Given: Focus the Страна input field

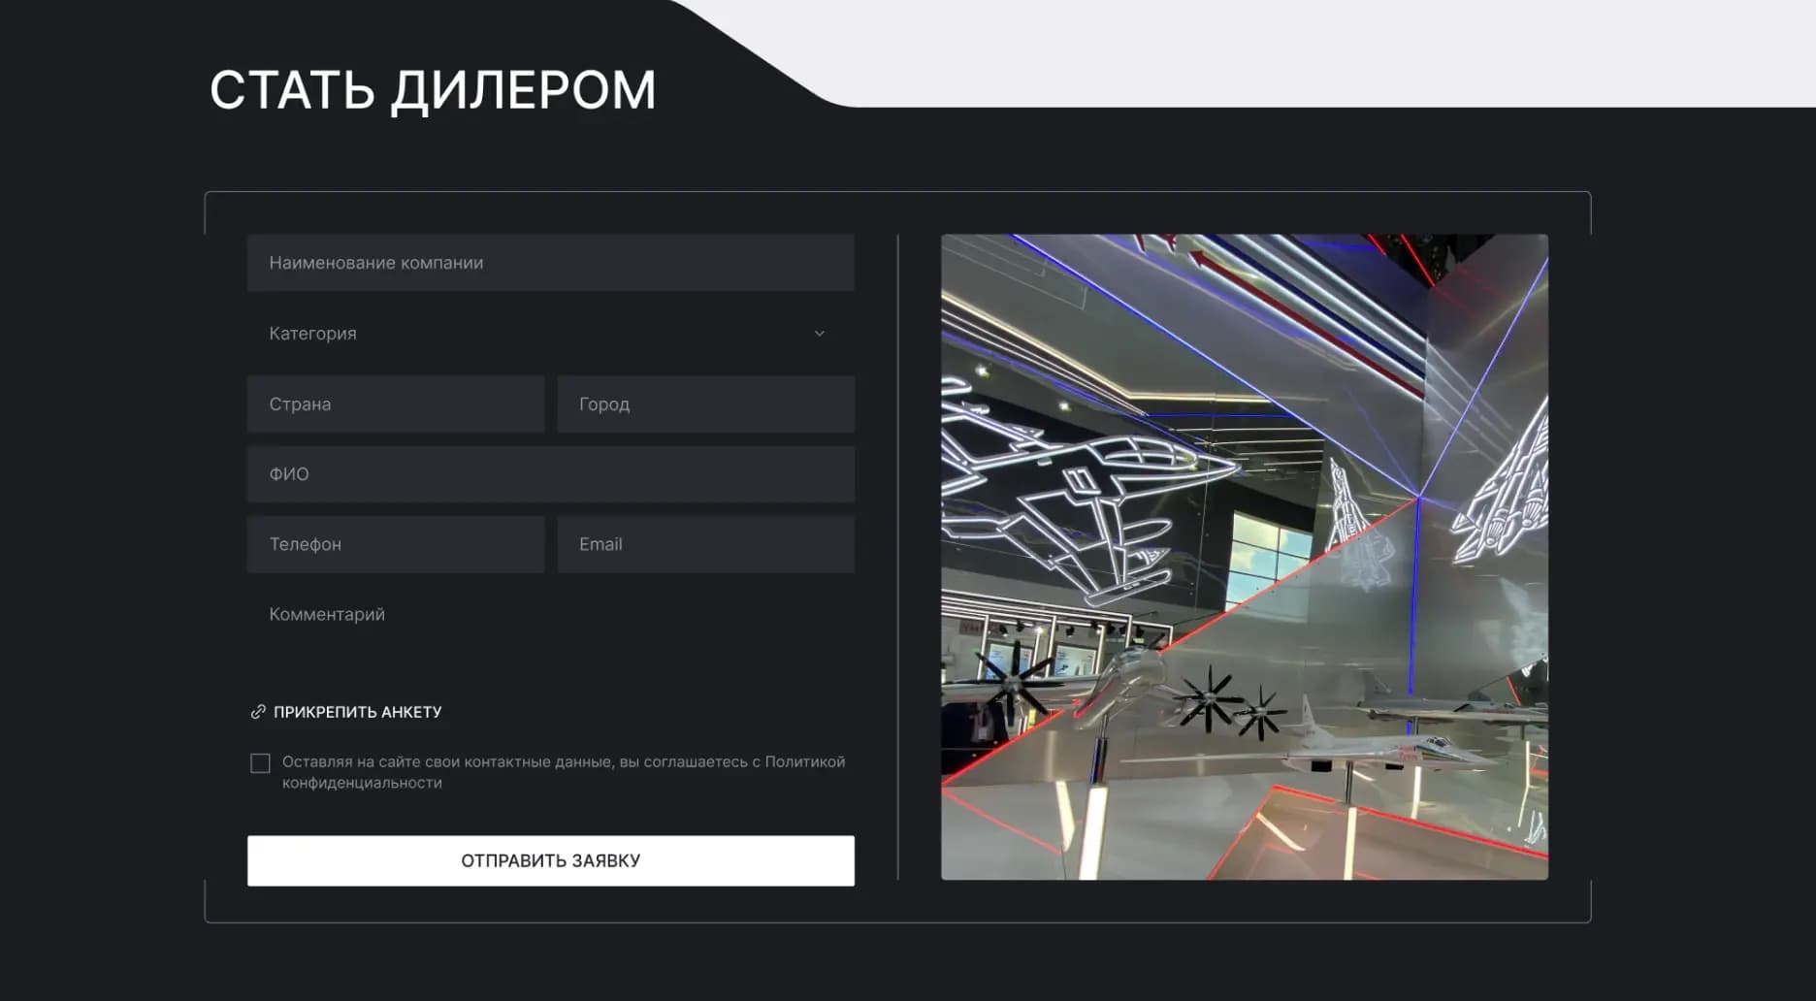Looking at the screenshot, I should (x=396, y=404).
